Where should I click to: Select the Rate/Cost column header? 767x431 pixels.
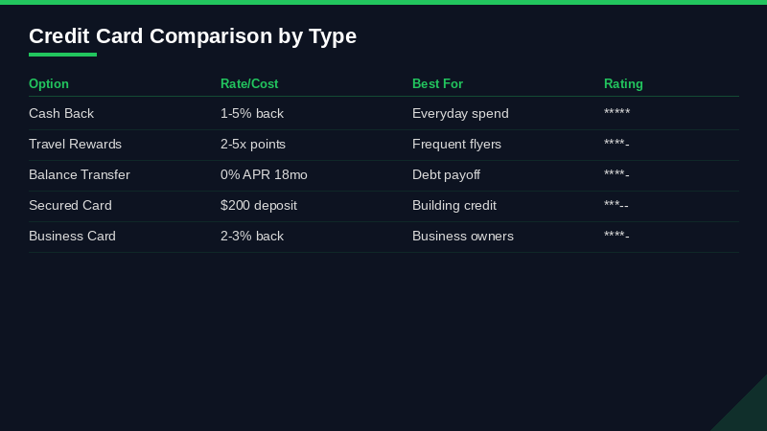[x=249, y=84]
